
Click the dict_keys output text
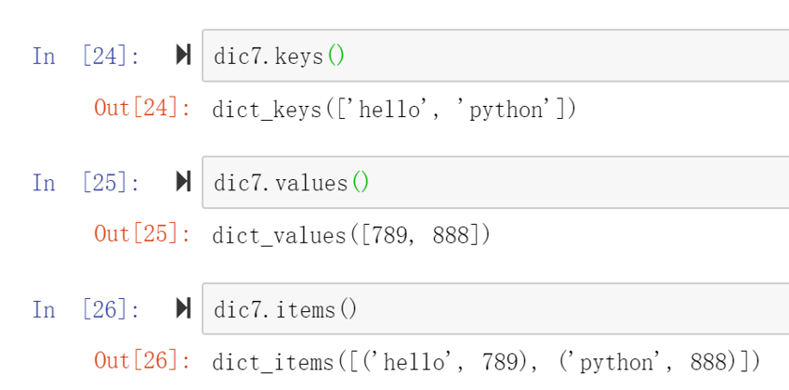tap(394, 109)
